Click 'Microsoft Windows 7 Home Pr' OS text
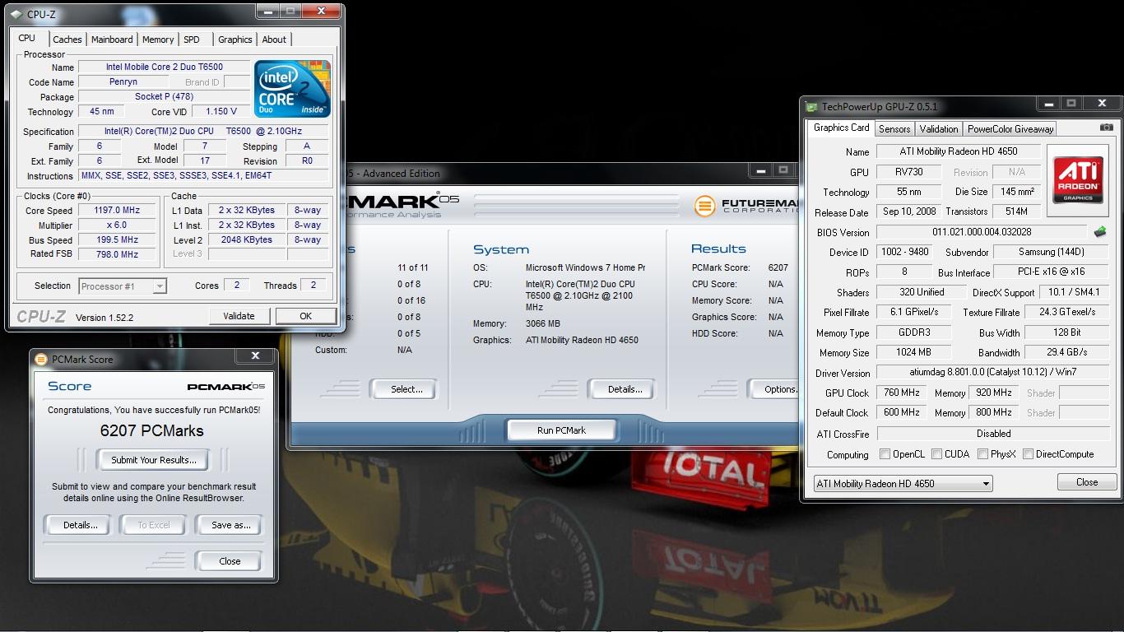Screen dimensions: 1124x632 click(x=585, y=267)
